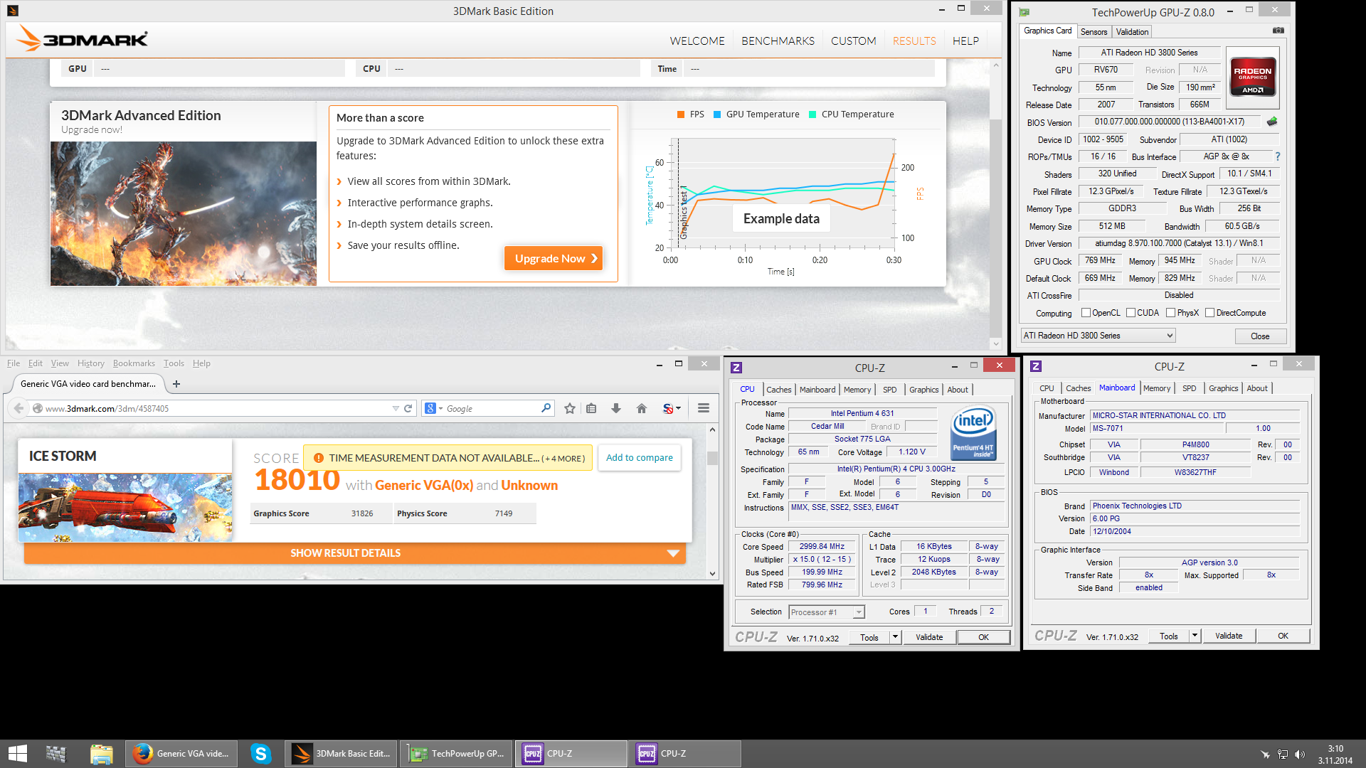This screenshot has height=768, width=1366.
Task: Enable the DirectCompute checkbox
Action: 1209,313
